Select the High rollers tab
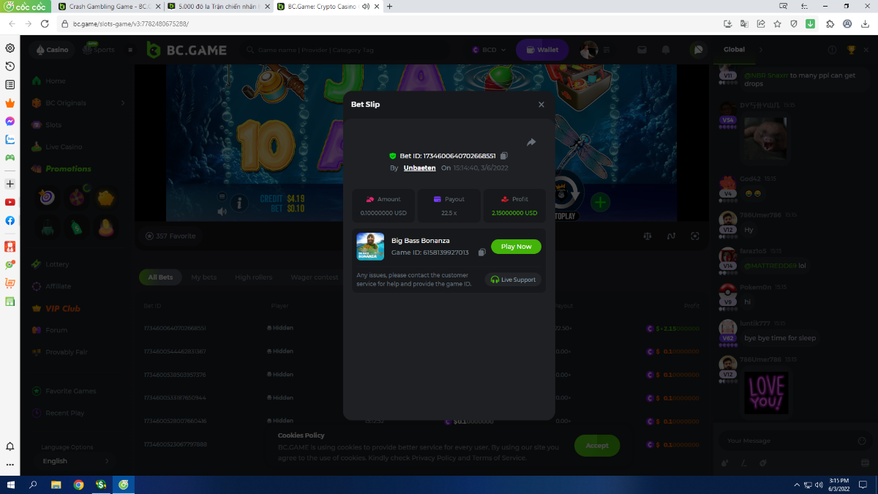Screen dimensions: 878x494 coord(253,277)
